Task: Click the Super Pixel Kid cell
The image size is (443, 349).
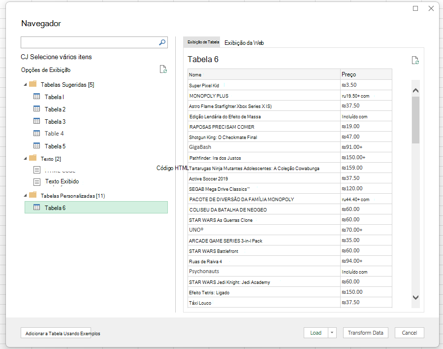Action: 264,85
